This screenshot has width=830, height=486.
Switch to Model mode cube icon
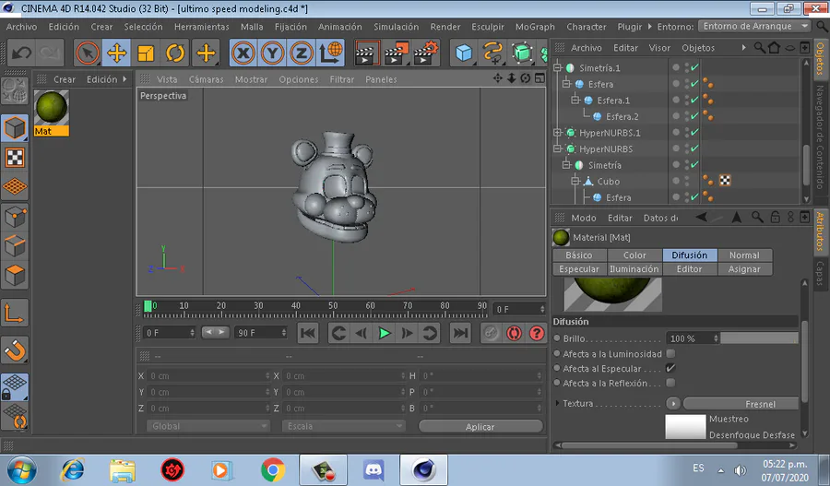coord(15,128)
